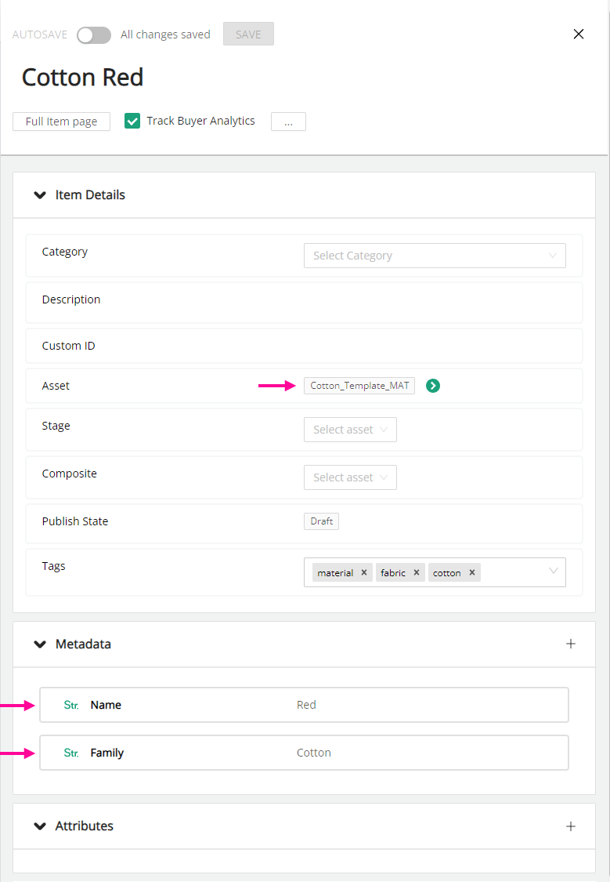Viewport: 610px width, 882px height.
Task: Open the linked asset via green arrow icon
Action: [x=432, y=386]
